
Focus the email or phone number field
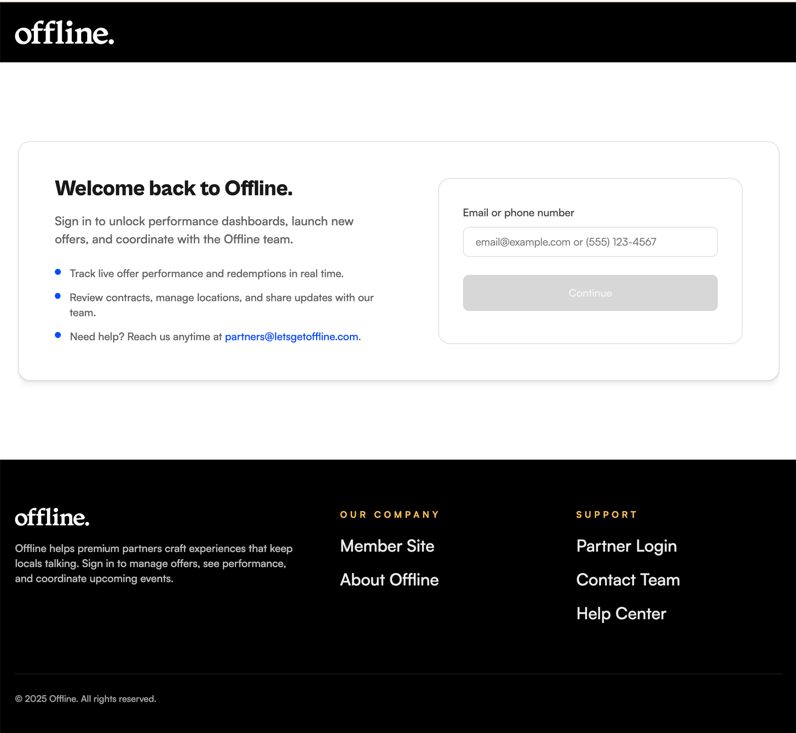point(590,242)
